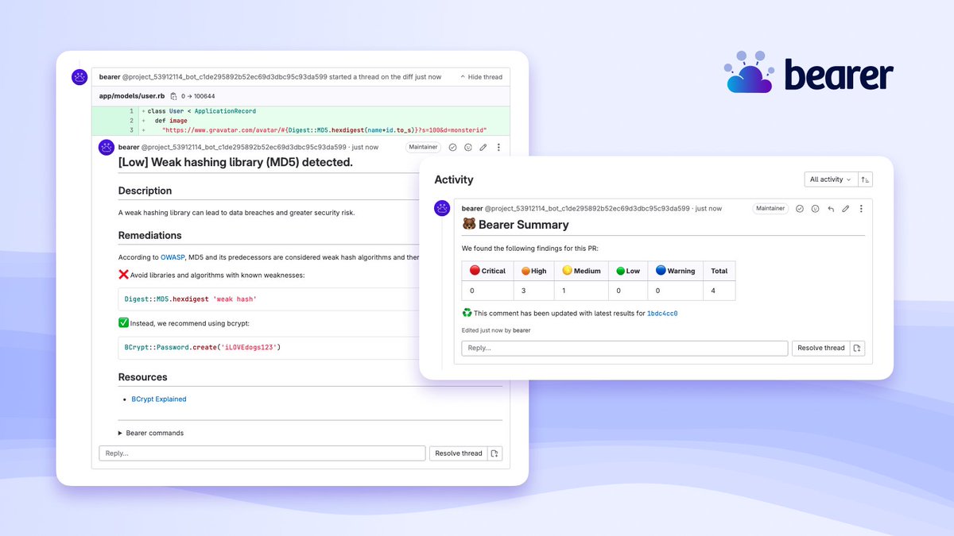Toggle resolved status on the Activity comment
Screen dimensions: 954x536
pyautogui.click(x=800, y=208)
